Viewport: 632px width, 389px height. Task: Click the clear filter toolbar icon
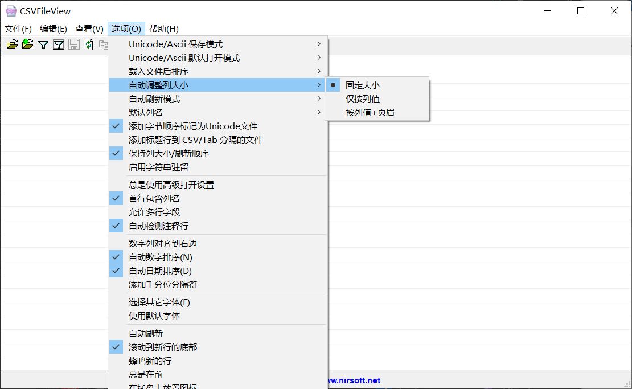coord(58,44)
